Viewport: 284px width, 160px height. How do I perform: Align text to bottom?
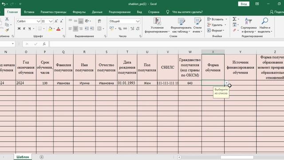[x=81, y=21]
